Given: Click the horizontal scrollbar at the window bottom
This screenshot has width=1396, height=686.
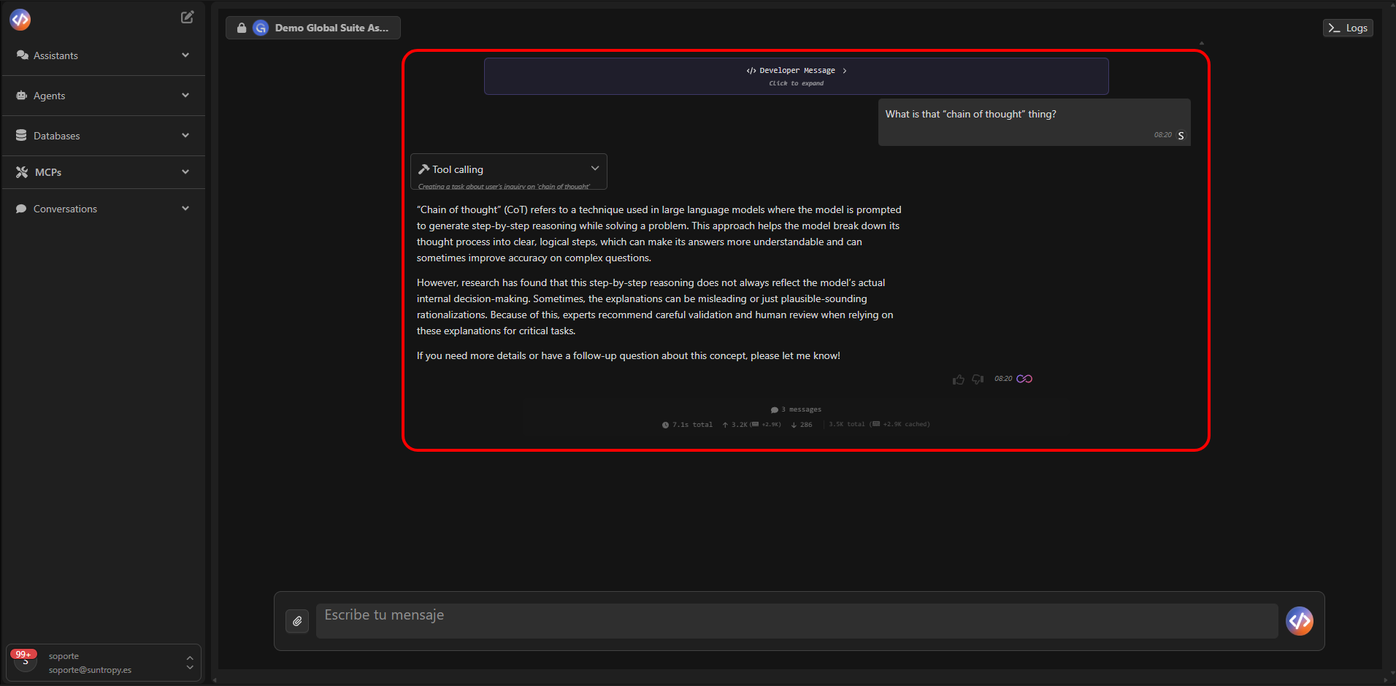Looking at the screenshot, I should 800,679.
